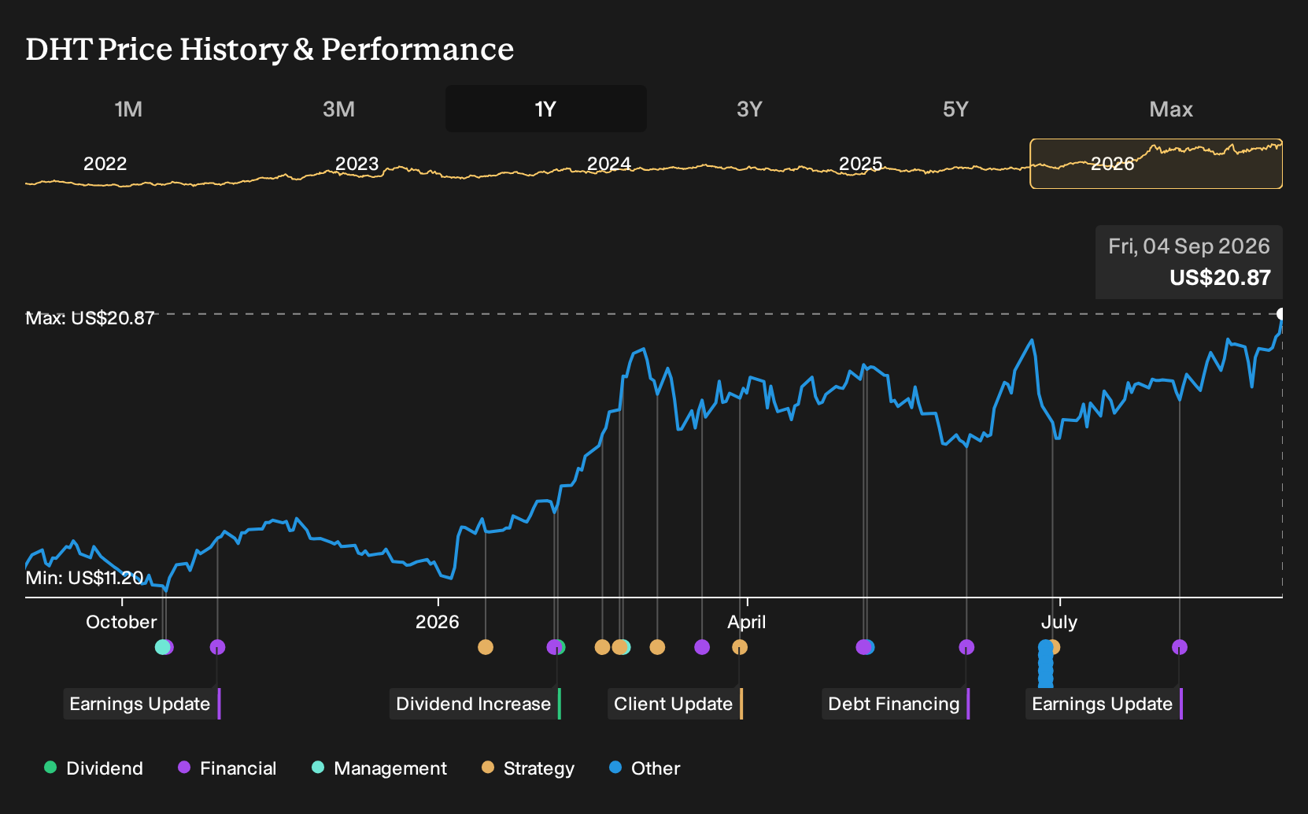Toggle the Financial legend entry
This screenshot has width=1308, height=814.
(227, 768)
